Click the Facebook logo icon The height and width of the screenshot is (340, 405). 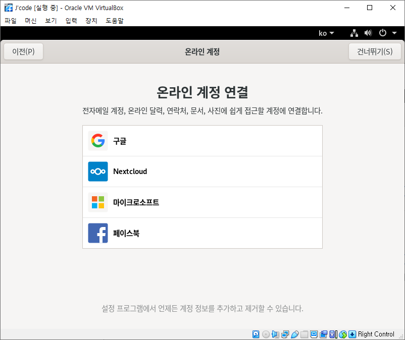point(98,233)
